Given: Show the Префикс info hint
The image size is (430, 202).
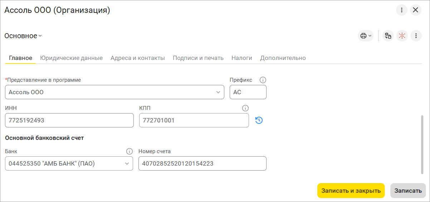Looking at the screenshot, I should [x=263, y=80].
